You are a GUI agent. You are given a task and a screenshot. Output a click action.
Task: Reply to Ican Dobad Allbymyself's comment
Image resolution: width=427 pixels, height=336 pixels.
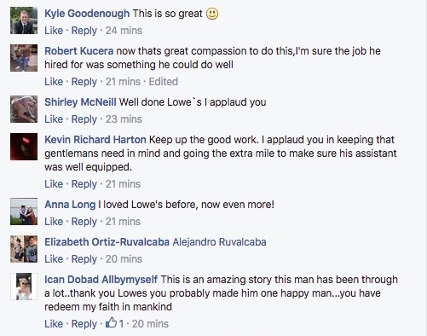(x=84, y=324)
